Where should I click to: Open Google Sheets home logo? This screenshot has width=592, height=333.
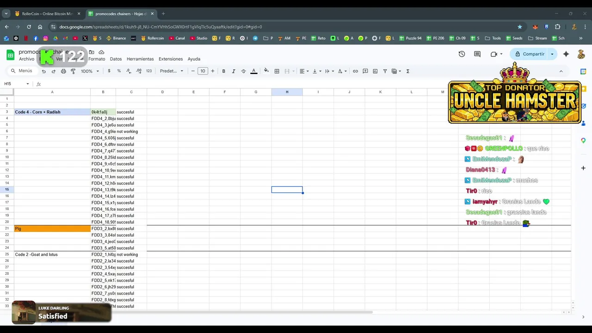[10, 55]
